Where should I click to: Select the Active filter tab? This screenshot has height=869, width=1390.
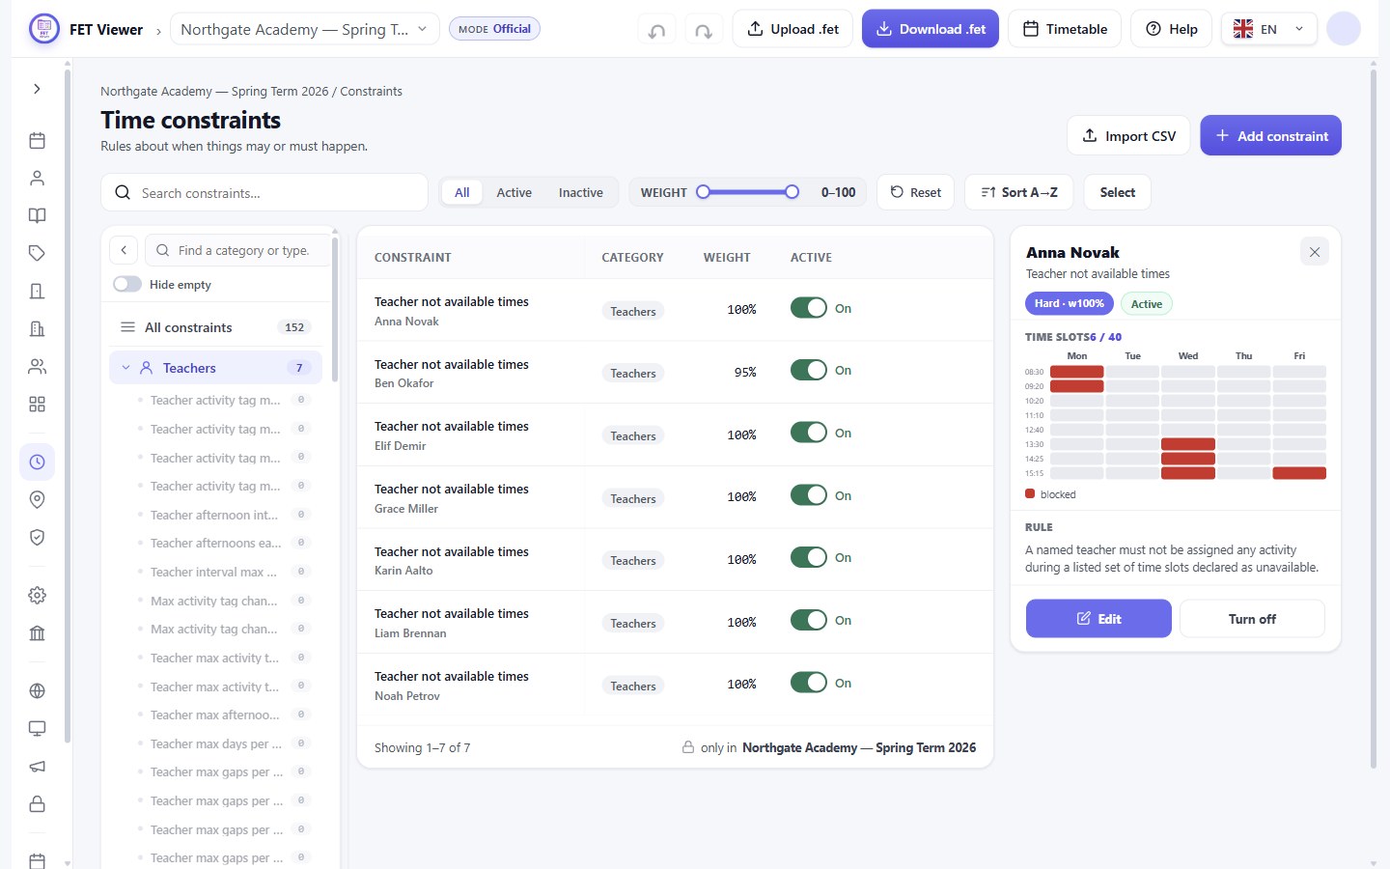pyautogui.click(x=514, y=192)
